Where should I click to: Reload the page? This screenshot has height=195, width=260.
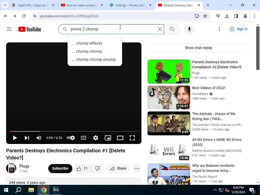click(24, 16)
